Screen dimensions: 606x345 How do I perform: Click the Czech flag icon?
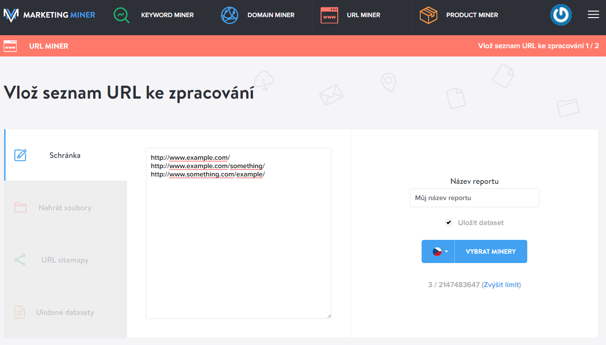(437, 251)
